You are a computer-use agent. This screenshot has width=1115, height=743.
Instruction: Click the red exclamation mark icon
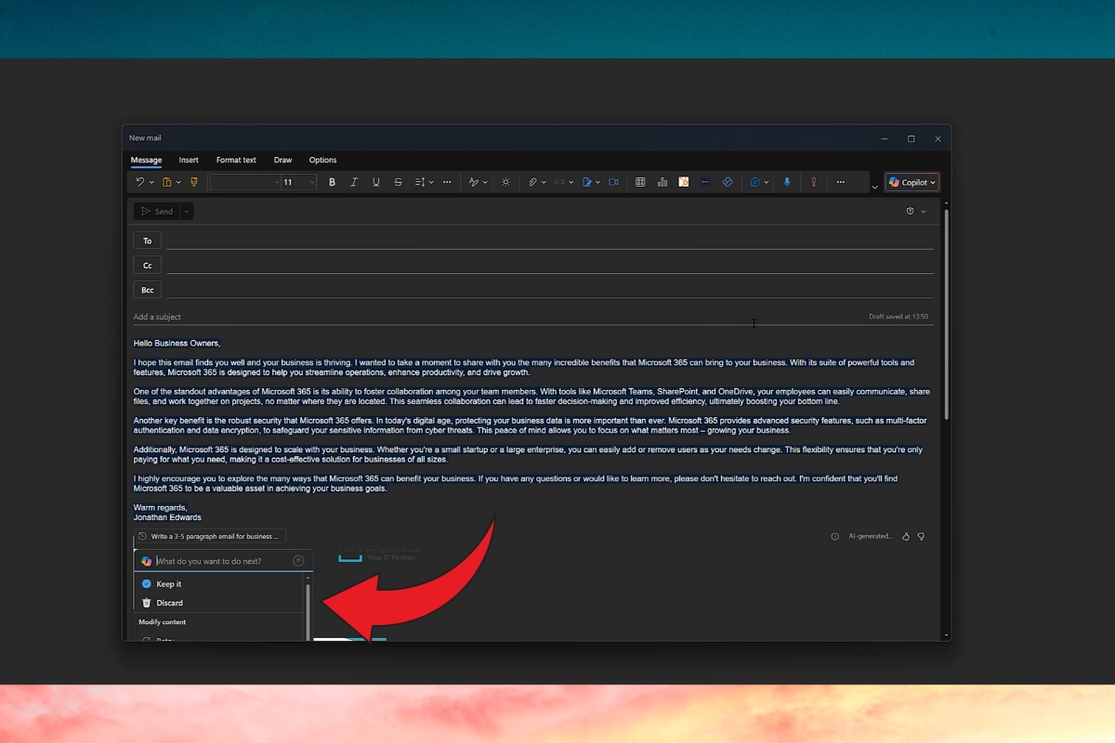tap(814, 182)
